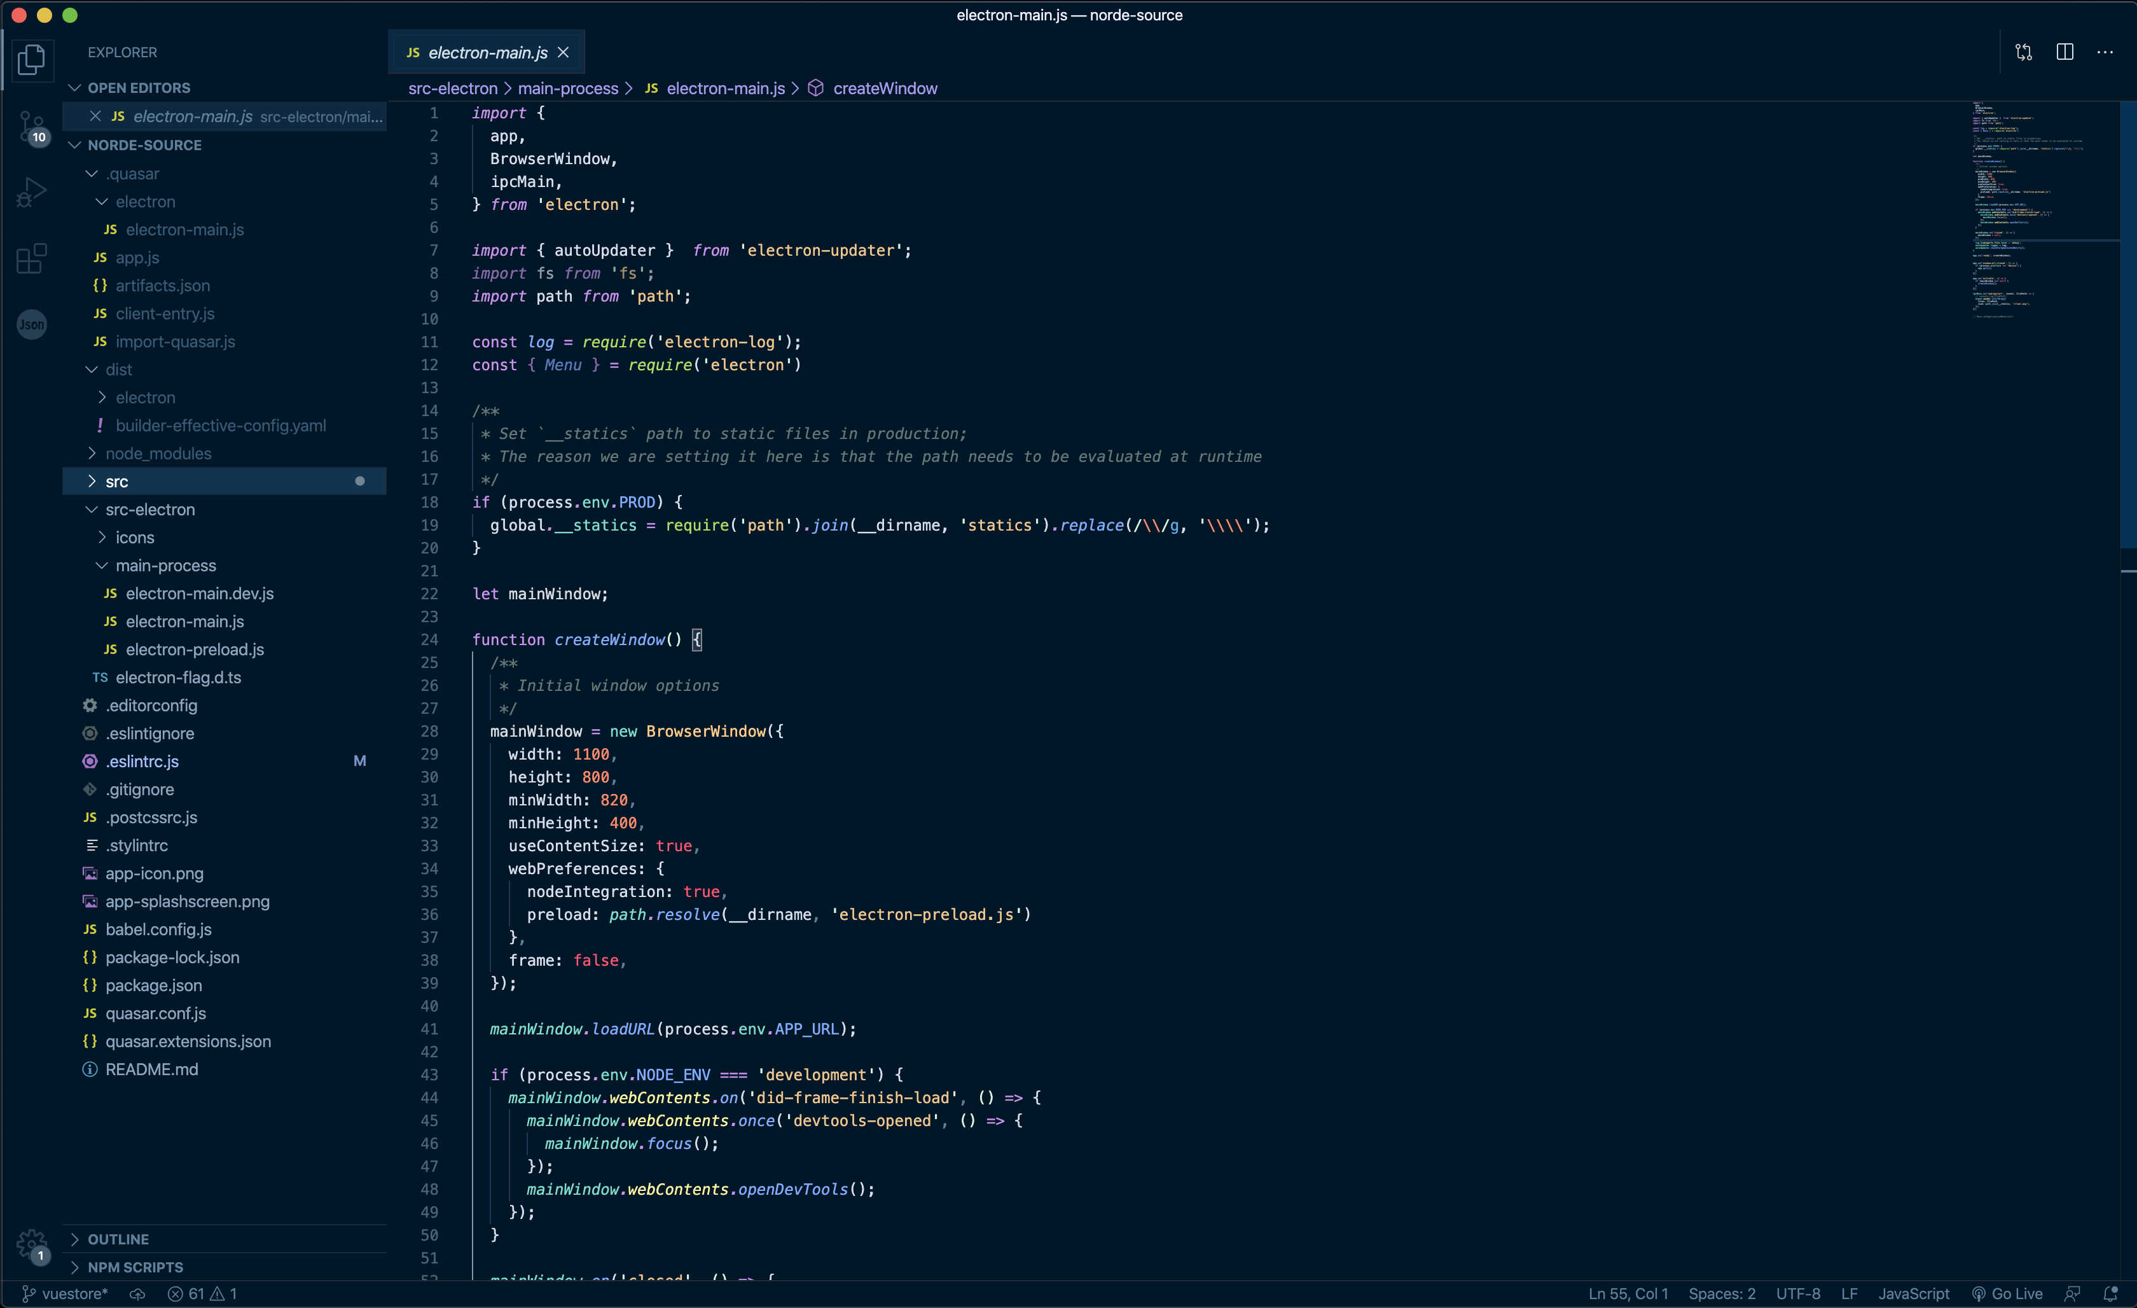Screen dimensions: 2137x1308
Task: Change encoding via UTF-8 status item
Action: pyautogui.click(x=1797, y=1293)
